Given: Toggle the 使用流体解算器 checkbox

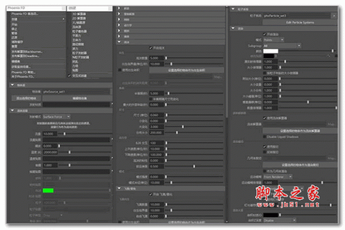Looking at the screenshot, I should (x=264, y=118).
